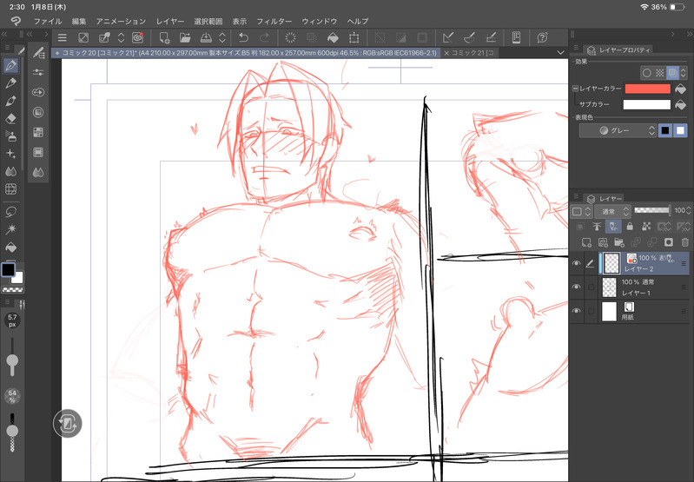The height and width of the screenshot is (482, 694).
Task: Open the 編集 menu
Action: coord(79,21)
